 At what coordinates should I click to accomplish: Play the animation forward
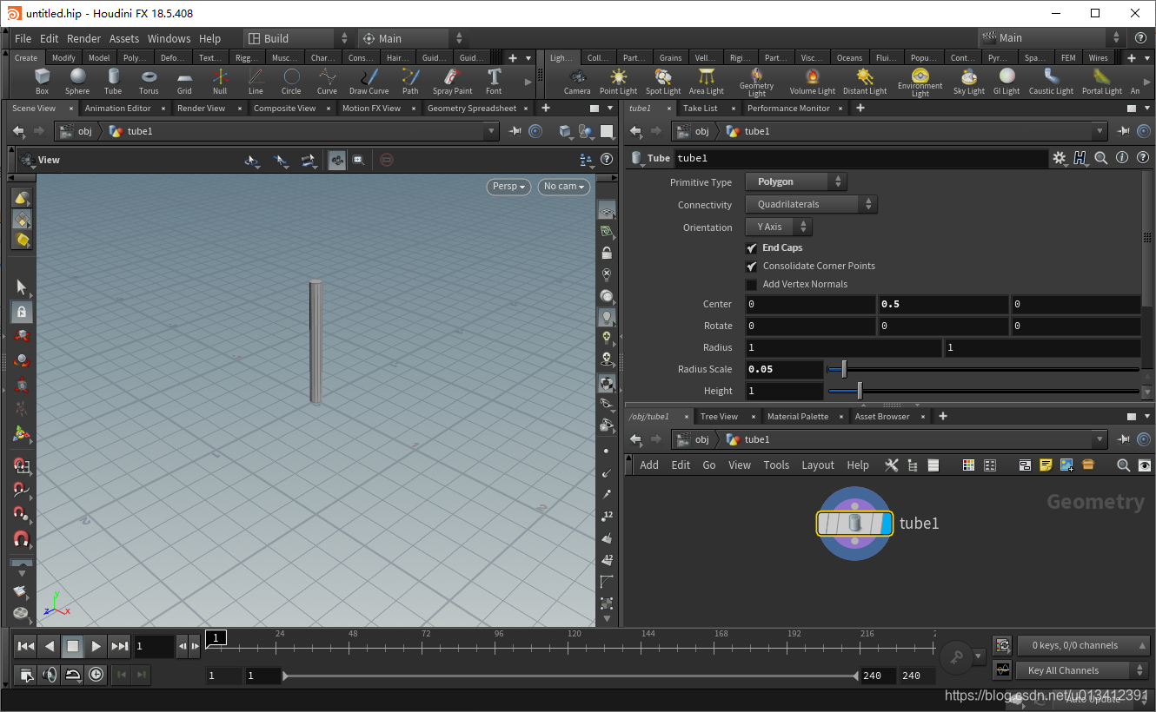[x=96, y=646]
